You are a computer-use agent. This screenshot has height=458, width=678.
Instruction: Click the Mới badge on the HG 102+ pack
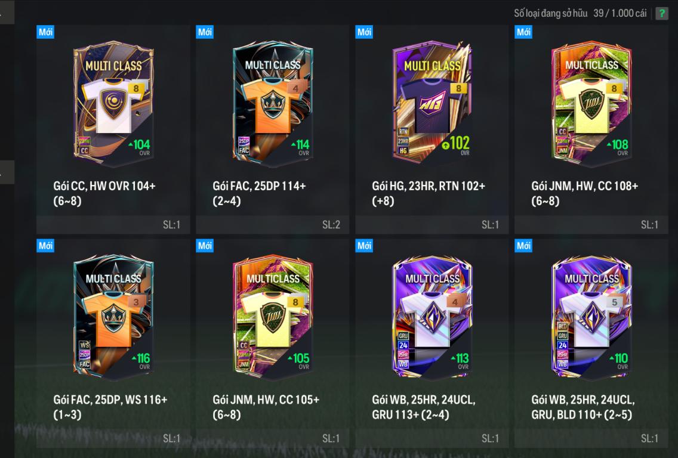[364, 32]
